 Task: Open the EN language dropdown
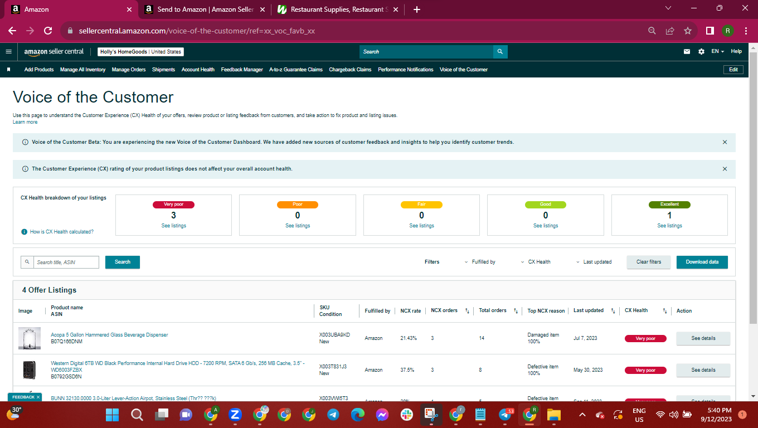pos(717,52)
